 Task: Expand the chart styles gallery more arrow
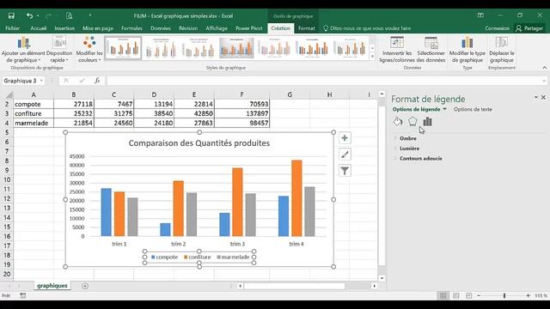[372, 57]
